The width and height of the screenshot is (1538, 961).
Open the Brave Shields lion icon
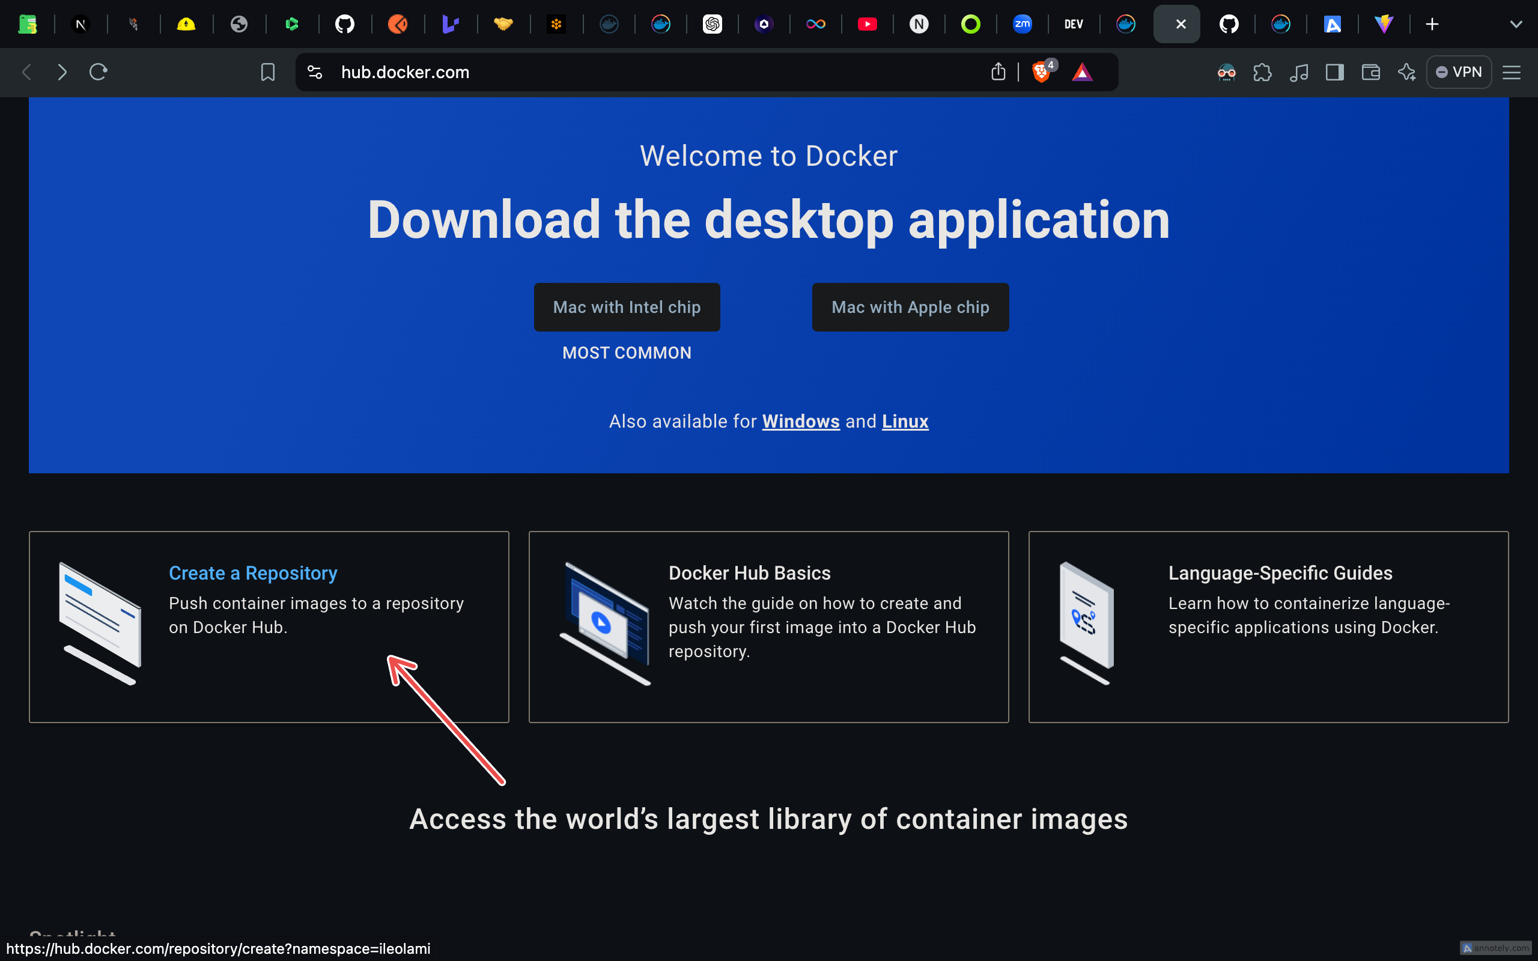(1042, 72)
